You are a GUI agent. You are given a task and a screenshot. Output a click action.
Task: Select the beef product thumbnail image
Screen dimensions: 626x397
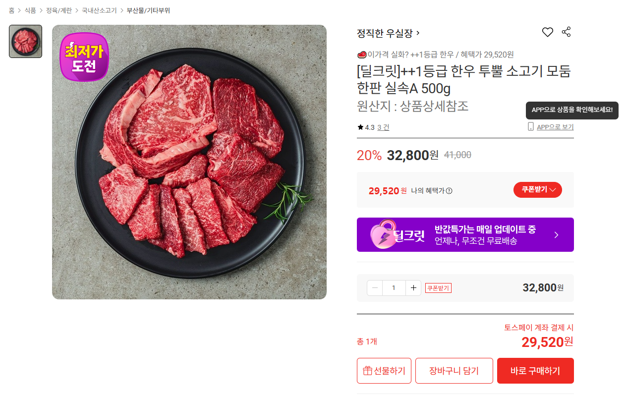tap(25, 41)
